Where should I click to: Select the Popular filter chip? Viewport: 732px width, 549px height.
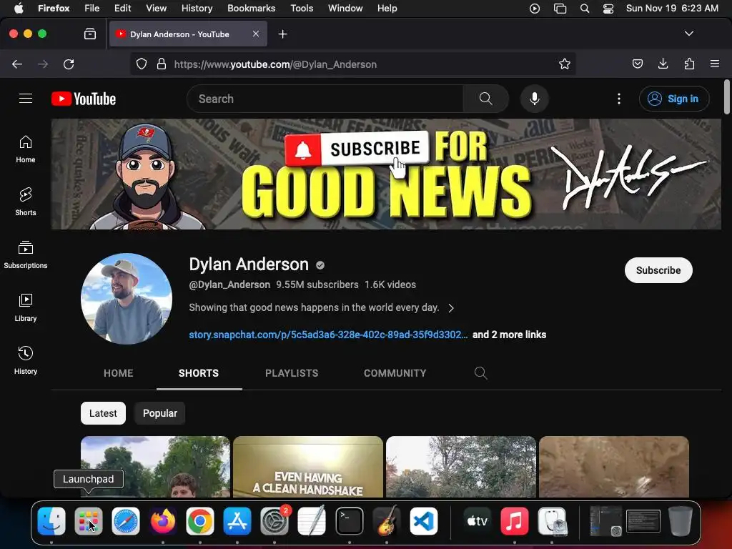click(x=159, y=413)
